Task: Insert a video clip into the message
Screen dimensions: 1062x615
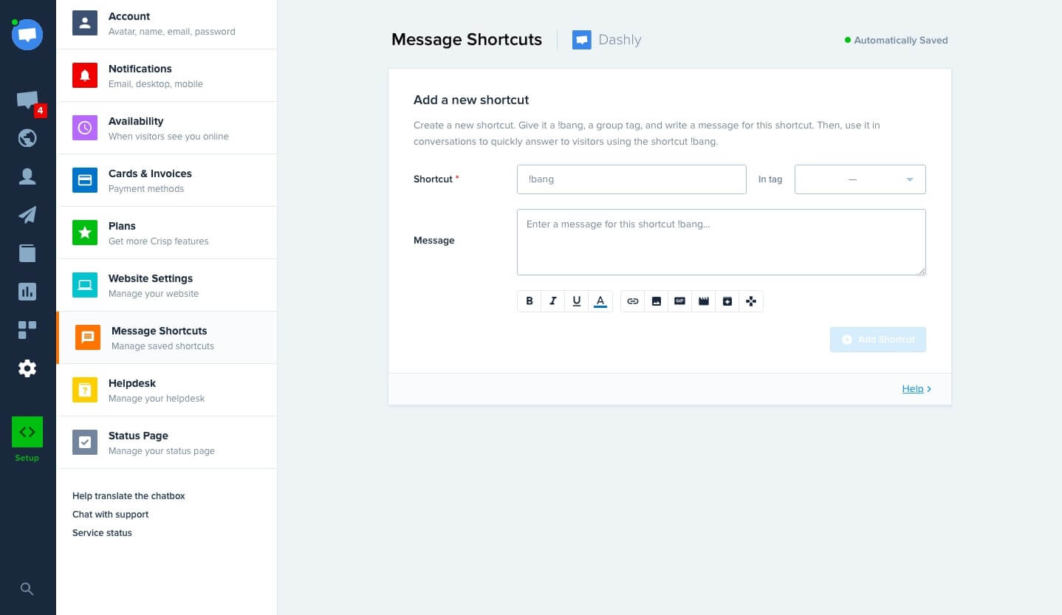Action: tap(704, 301)
